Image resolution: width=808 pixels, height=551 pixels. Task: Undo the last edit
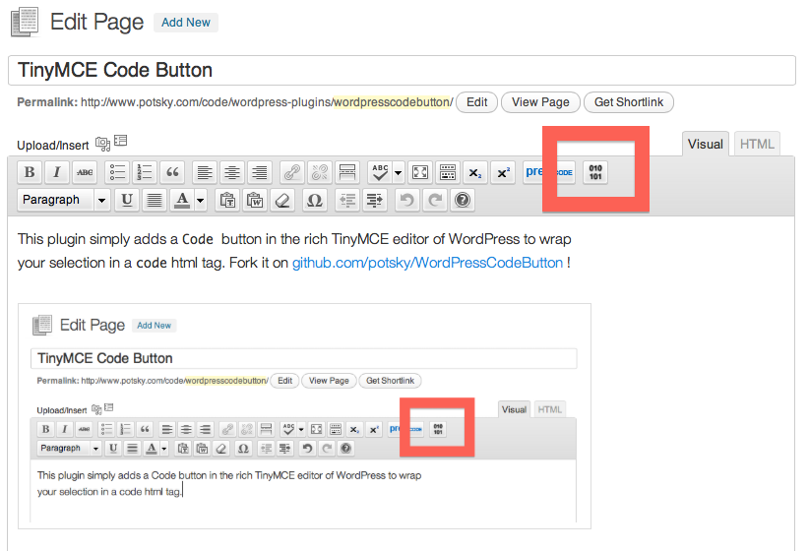[407, 200]
